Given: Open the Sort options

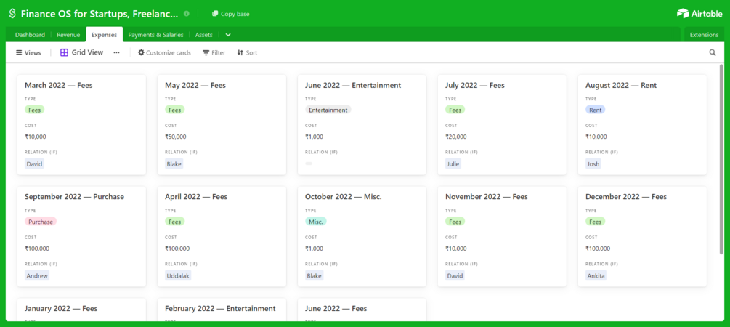Looking at the screenshot, I should [x=247, y=52].
